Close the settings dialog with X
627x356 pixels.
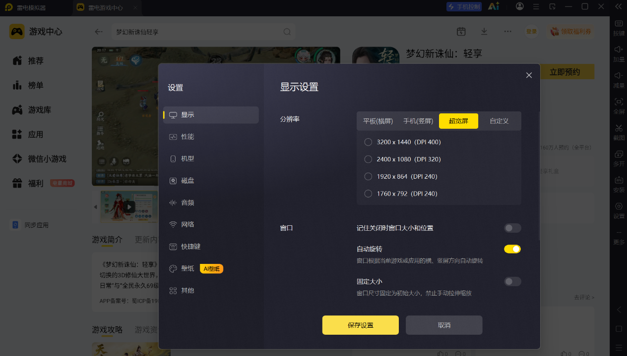(529, 75)
